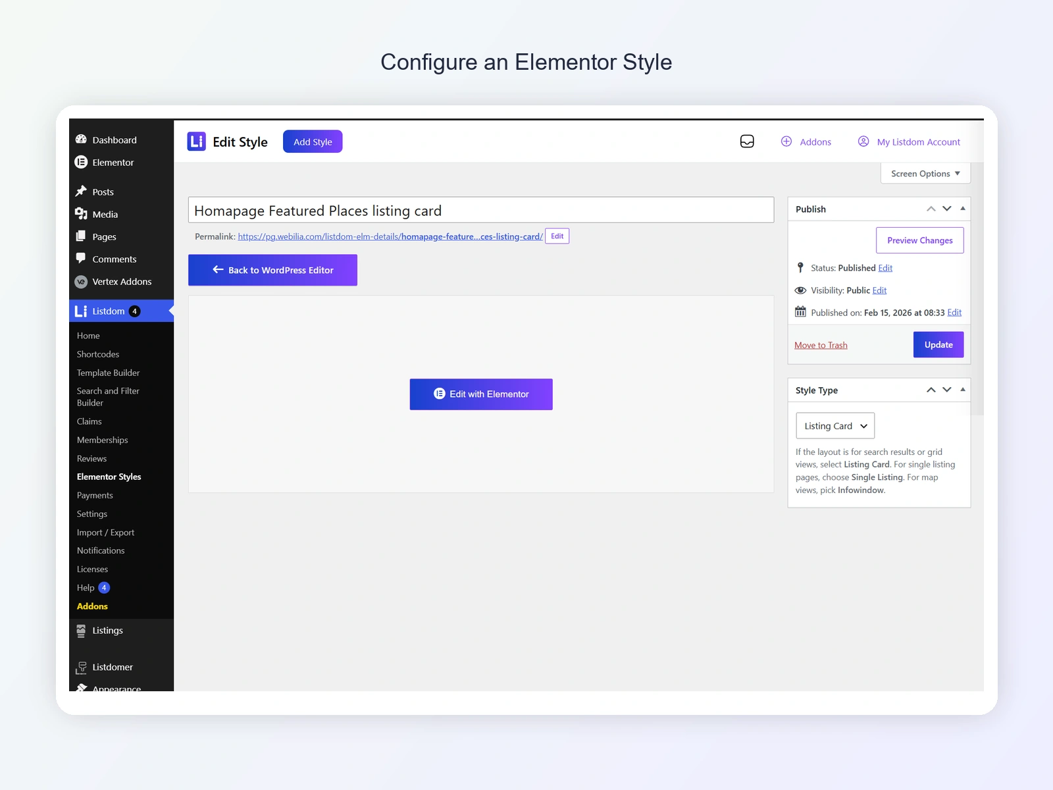Open Vertex Addons menu
This screenshot has width=1053, height=790.
[x=122, y=282]
